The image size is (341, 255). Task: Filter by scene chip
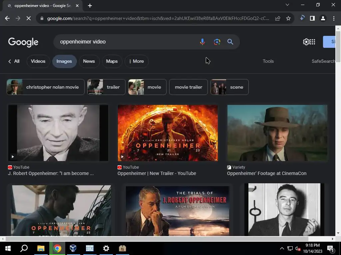coord(229,87)
